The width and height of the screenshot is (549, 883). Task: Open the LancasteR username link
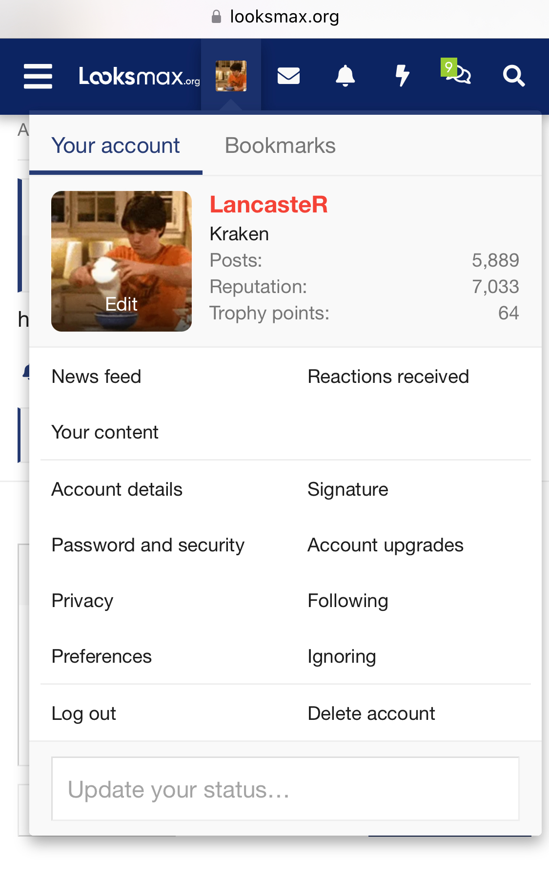(268, 204)
